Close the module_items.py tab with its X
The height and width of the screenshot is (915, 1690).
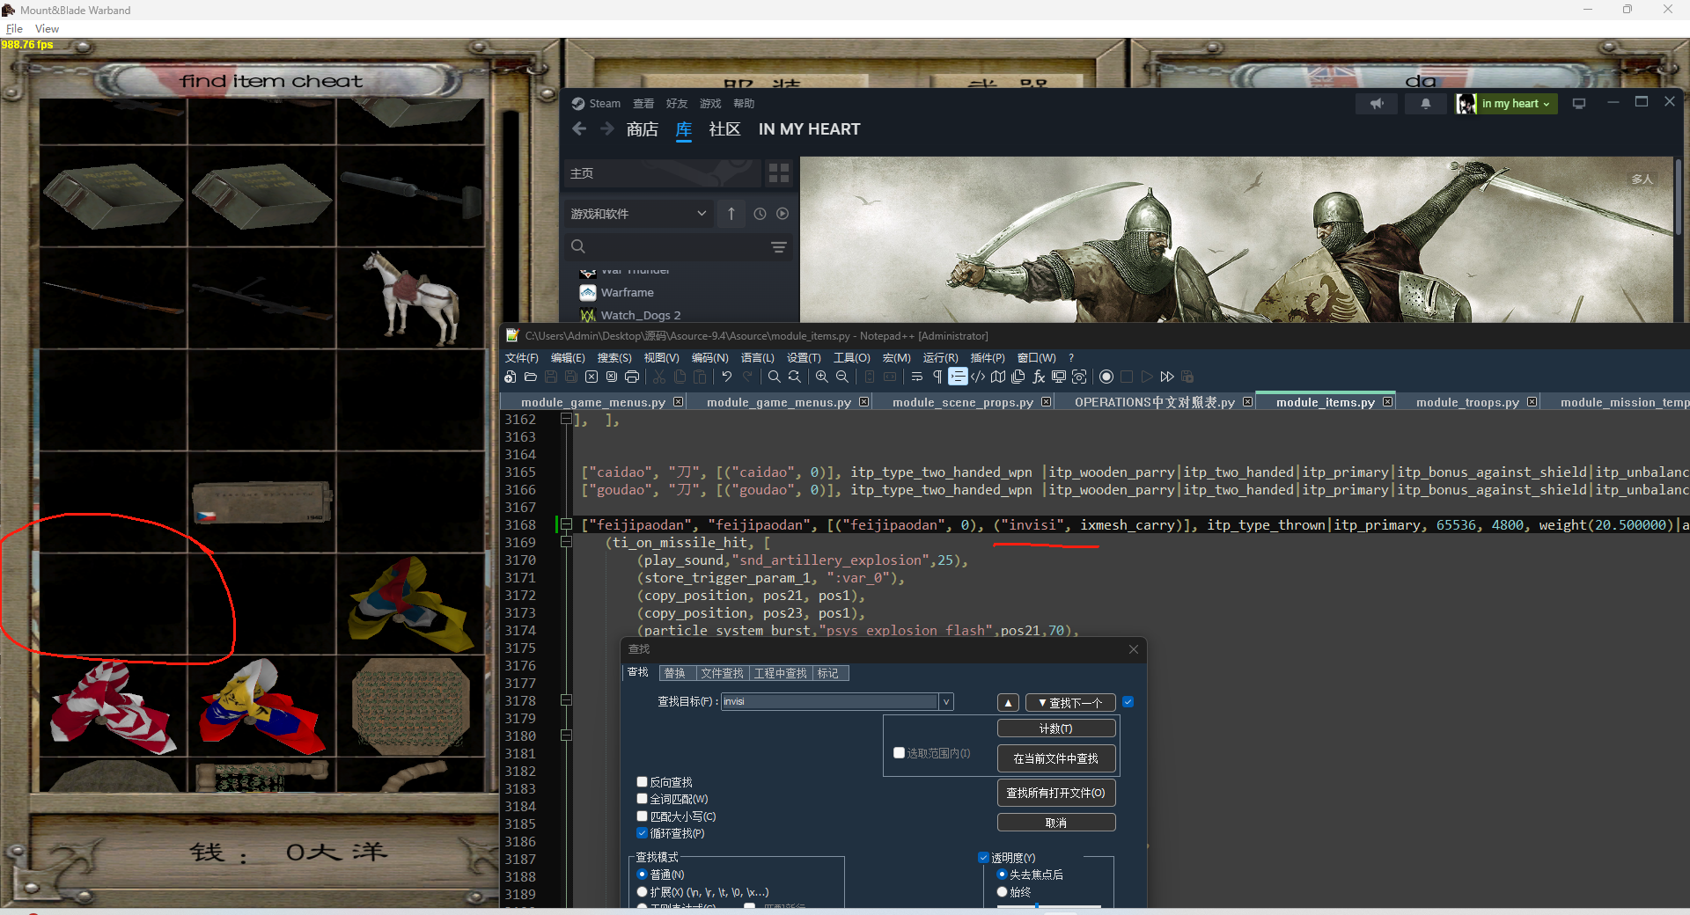(1388, 402)
